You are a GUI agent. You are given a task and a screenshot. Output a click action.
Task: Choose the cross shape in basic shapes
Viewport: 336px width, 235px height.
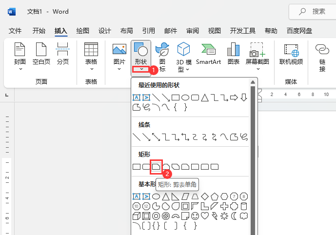(224, 206)
